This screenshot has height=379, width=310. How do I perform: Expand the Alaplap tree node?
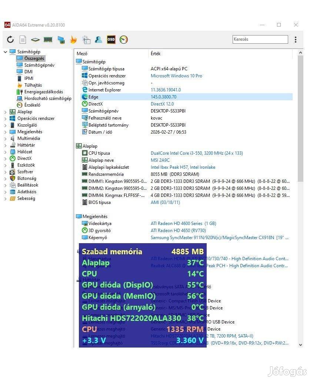click(x=5, y=112)
